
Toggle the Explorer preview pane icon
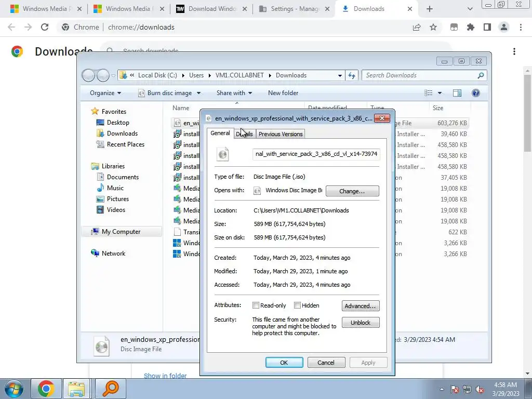pos(457,93)
